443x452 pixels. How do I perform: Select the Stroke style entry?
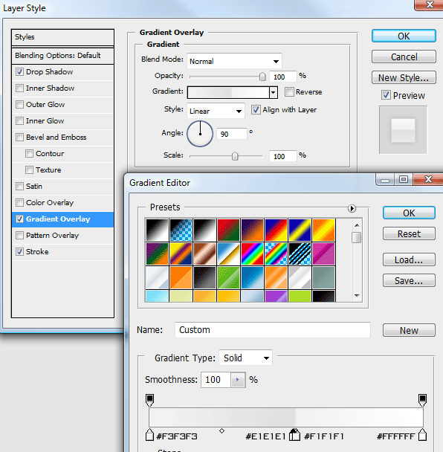(63, 252)
